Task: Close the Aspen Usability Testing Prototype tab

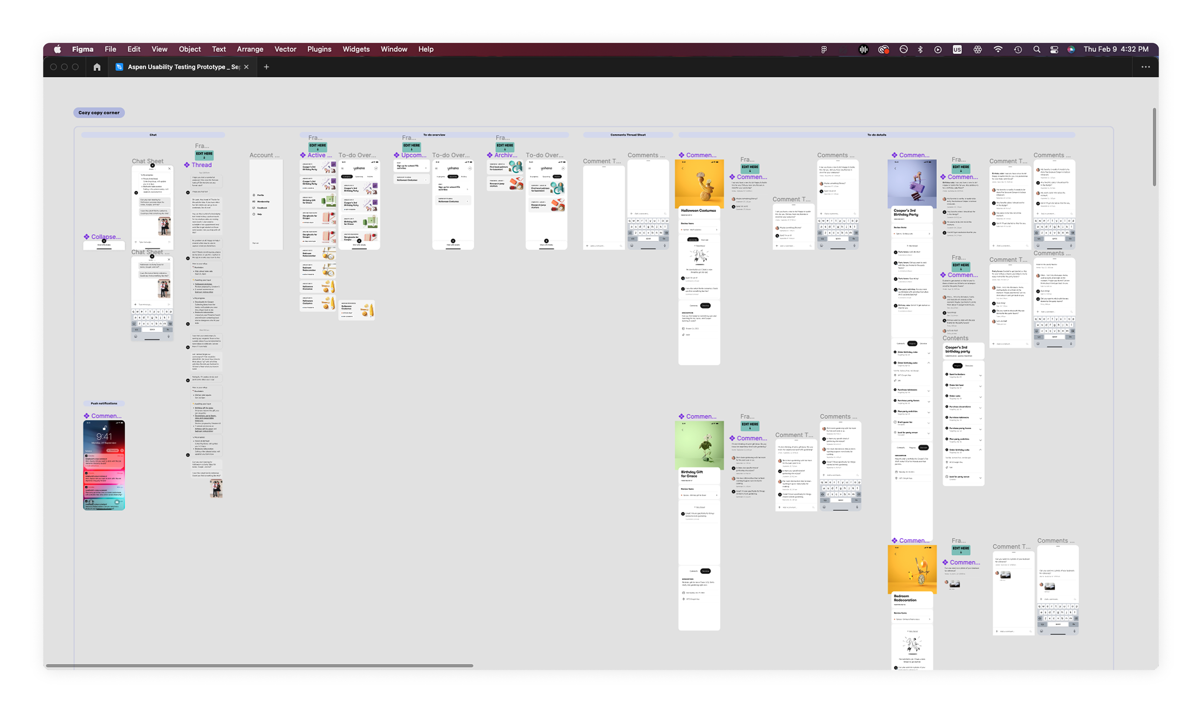Action: click(x=247, y=67)
